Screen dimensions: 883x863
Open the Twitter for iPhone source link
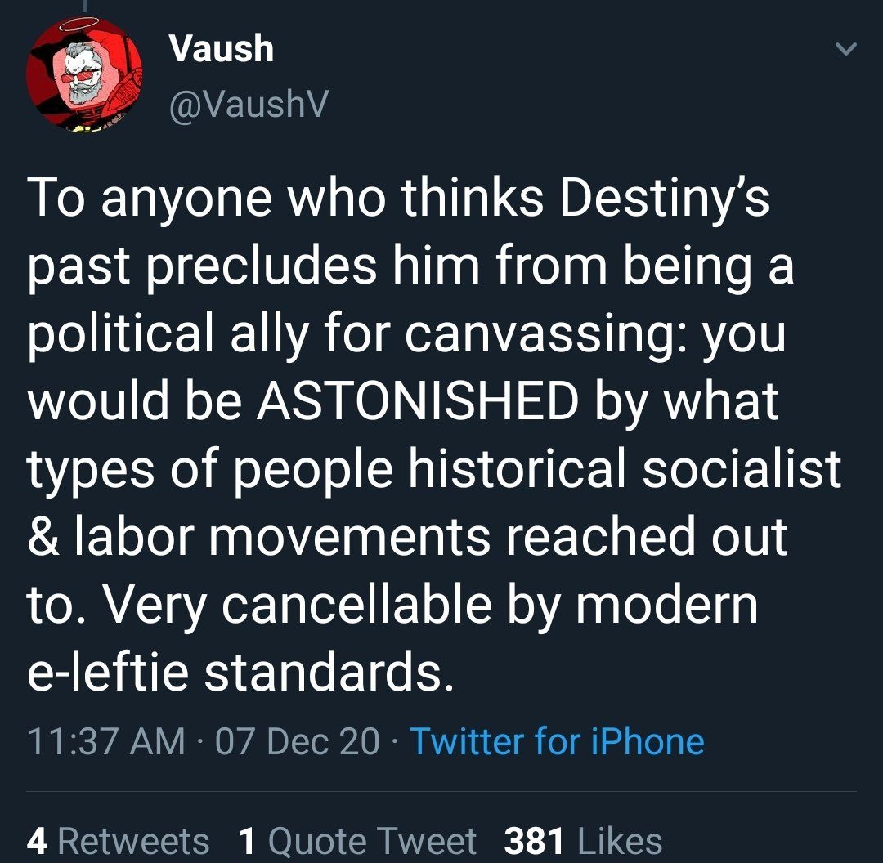coord(556,741)
